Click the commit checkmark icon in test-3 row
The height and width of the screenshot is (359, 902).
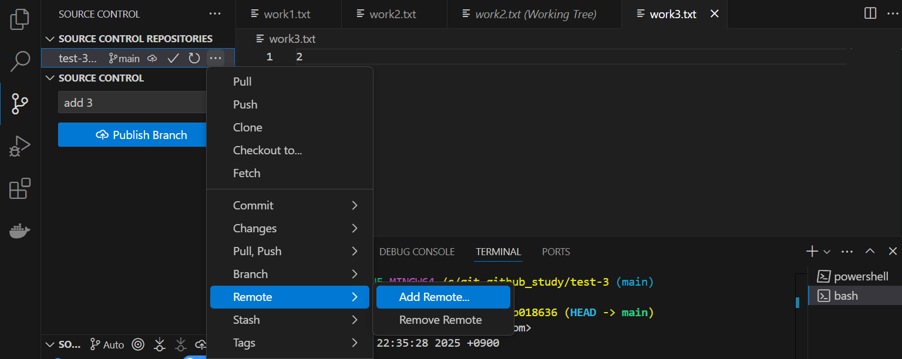click(x=173, y=58)
